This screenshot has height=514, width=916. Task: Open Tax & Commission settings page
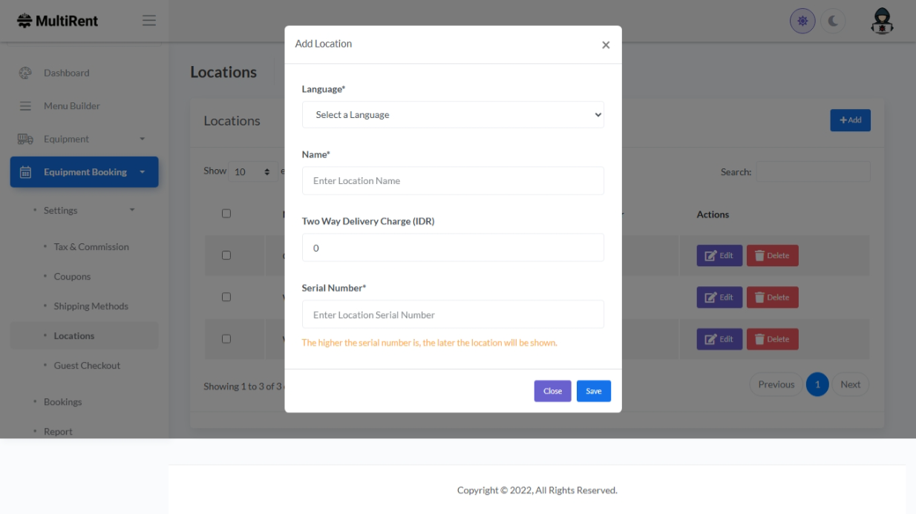91,247
